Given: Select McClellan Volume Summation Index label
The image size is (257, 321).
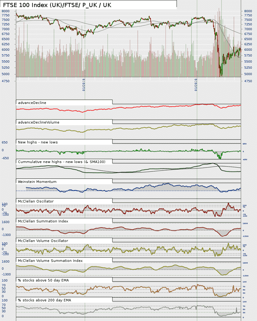Looking at the screenshot, I should 50,261.
